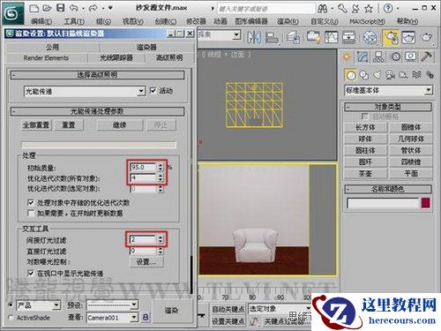Click the 初始质量 spinner arrows
441x331 pixels.
(x=161, y=168)
